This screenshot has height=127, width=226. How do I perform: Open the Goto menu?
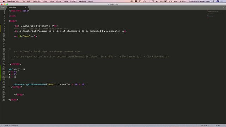tap(59, 1)
